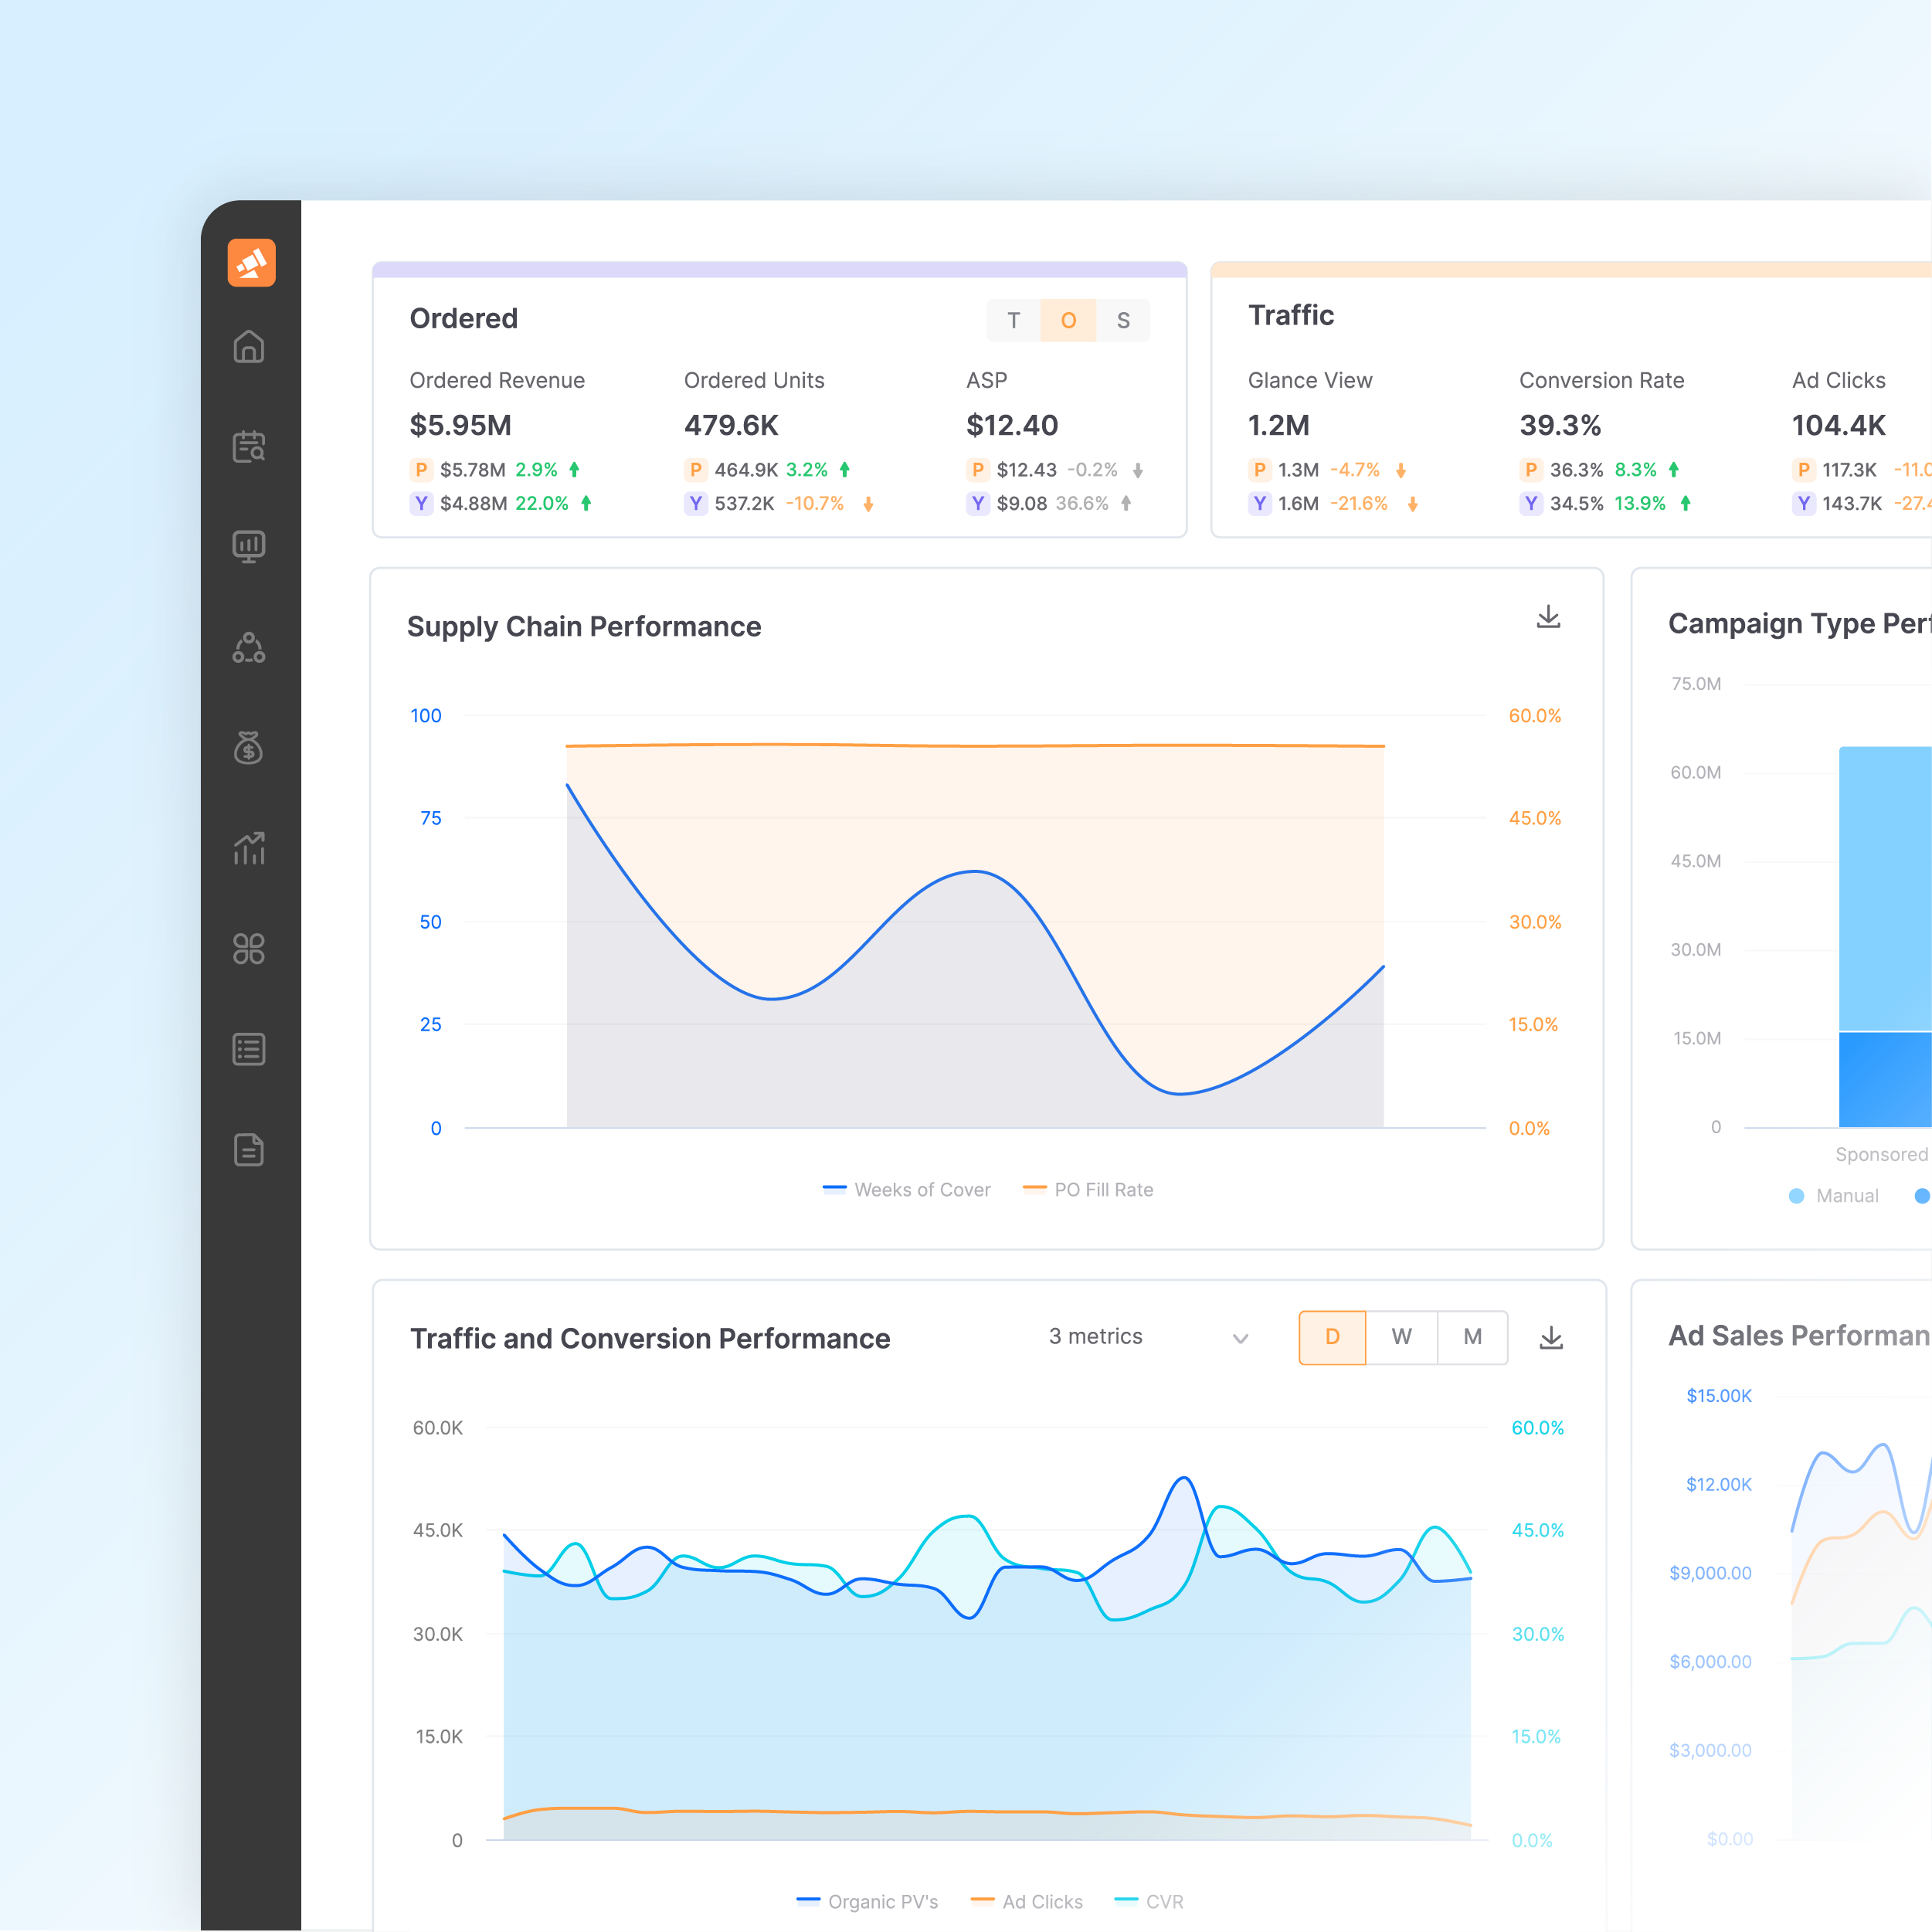The image size is (1932, 1932).
Task: Download the Supply Chain Performance chart
Action: [1548, 617]
